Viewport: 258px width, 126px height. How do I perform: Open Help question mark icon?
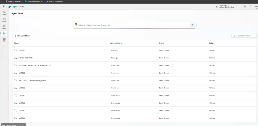[250, 7]
